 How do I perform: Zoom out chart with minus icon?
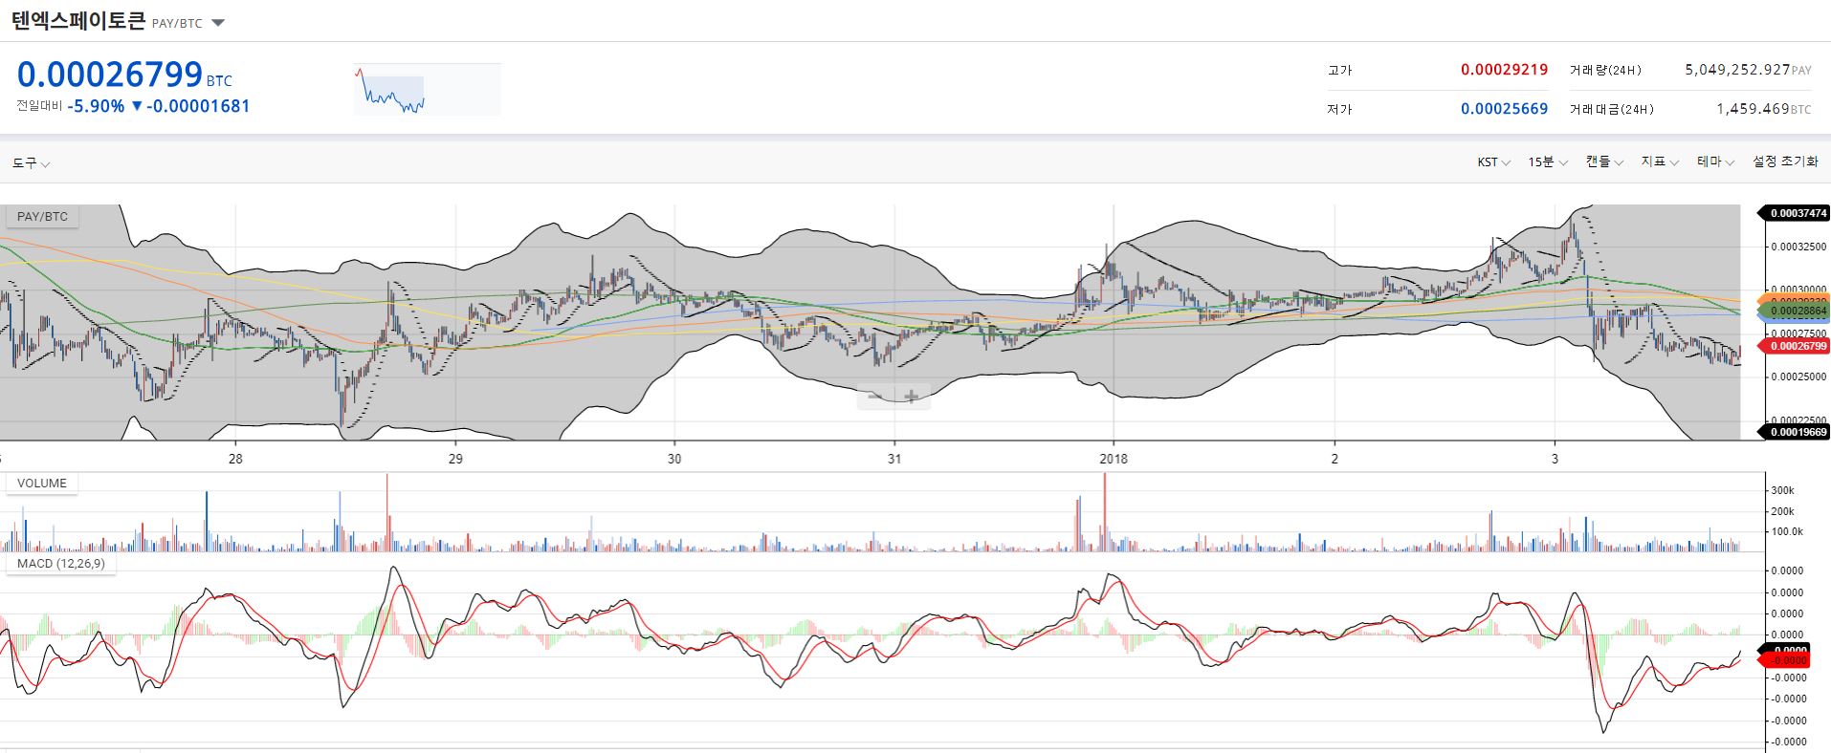(x=875, y=397)
